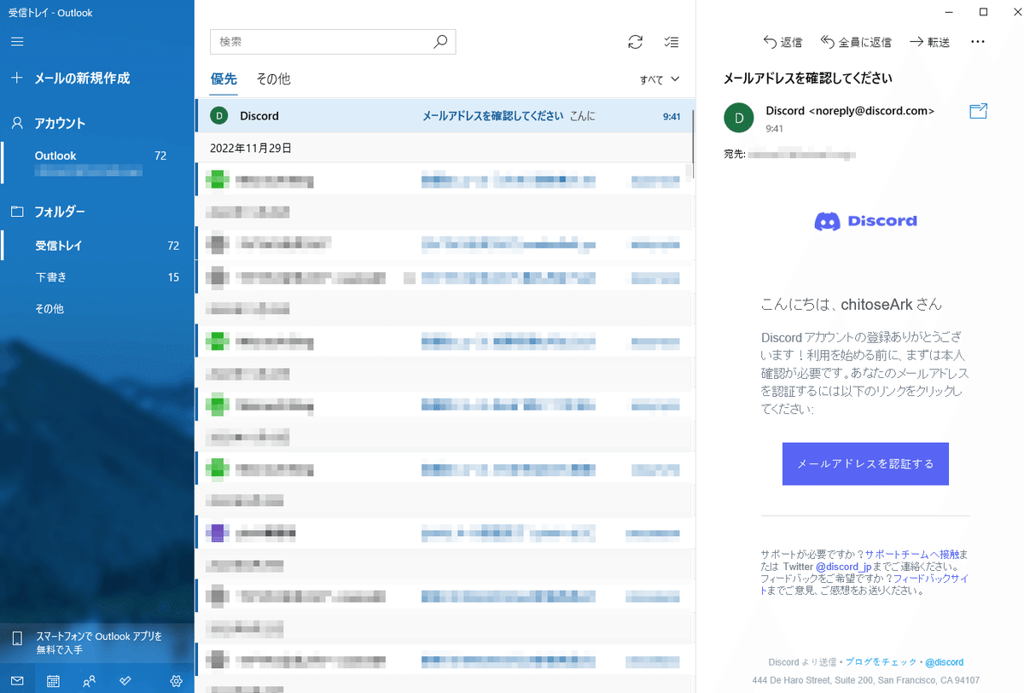This screenshot has height=693, width=1024.
Task: Select the Outlook account
Action: click(97, 162)
